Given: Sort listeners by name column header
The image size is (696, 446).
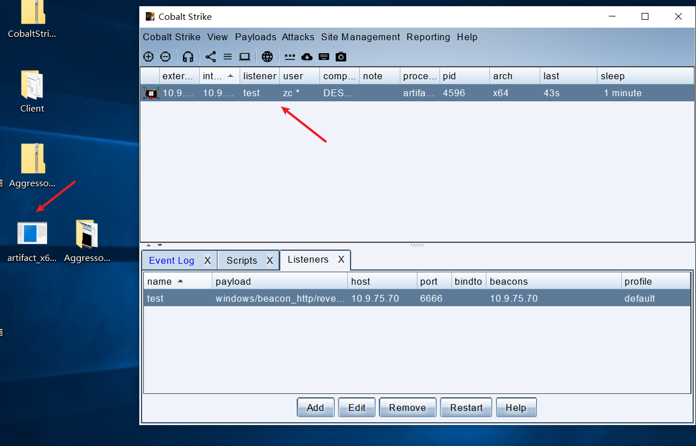Looking at the screenshot, I should (178, 281).
